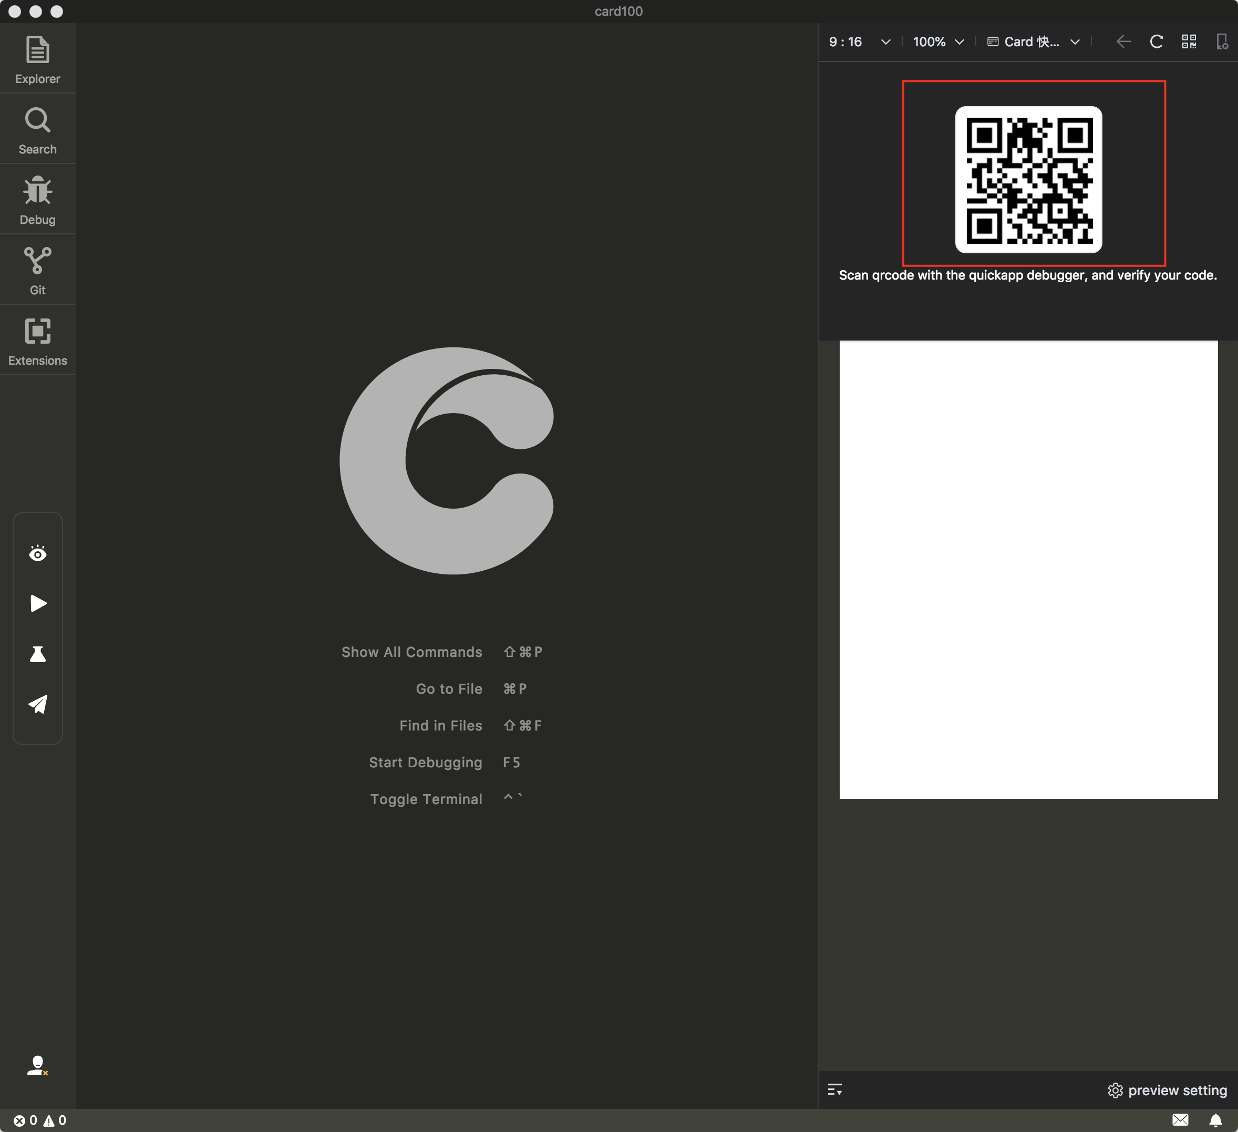Image resolution: width=1238 pixels, height=1132 pixels.
Task: Expand the 9:16 aspect ratio dropdown
Action: 859,42
